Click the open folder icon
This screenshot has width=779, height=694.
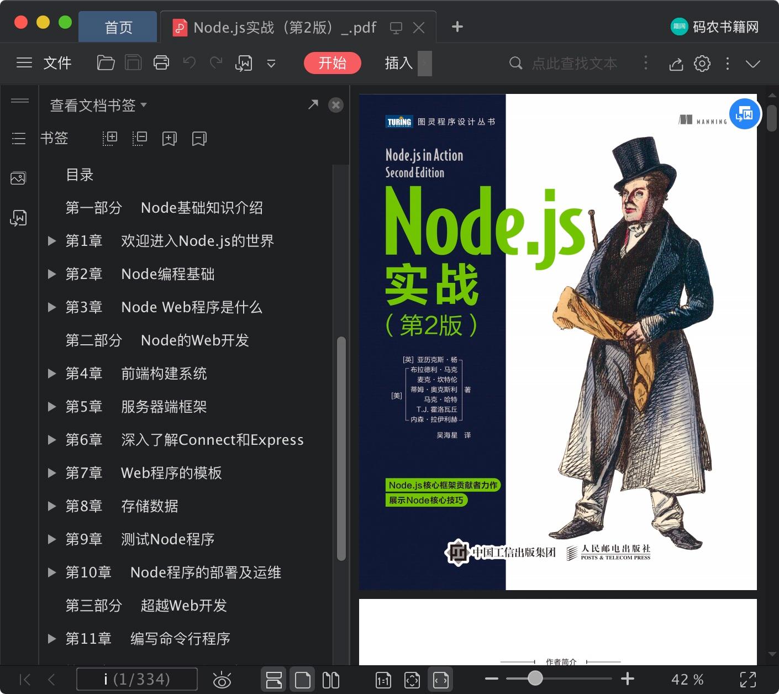click(106, 63)
